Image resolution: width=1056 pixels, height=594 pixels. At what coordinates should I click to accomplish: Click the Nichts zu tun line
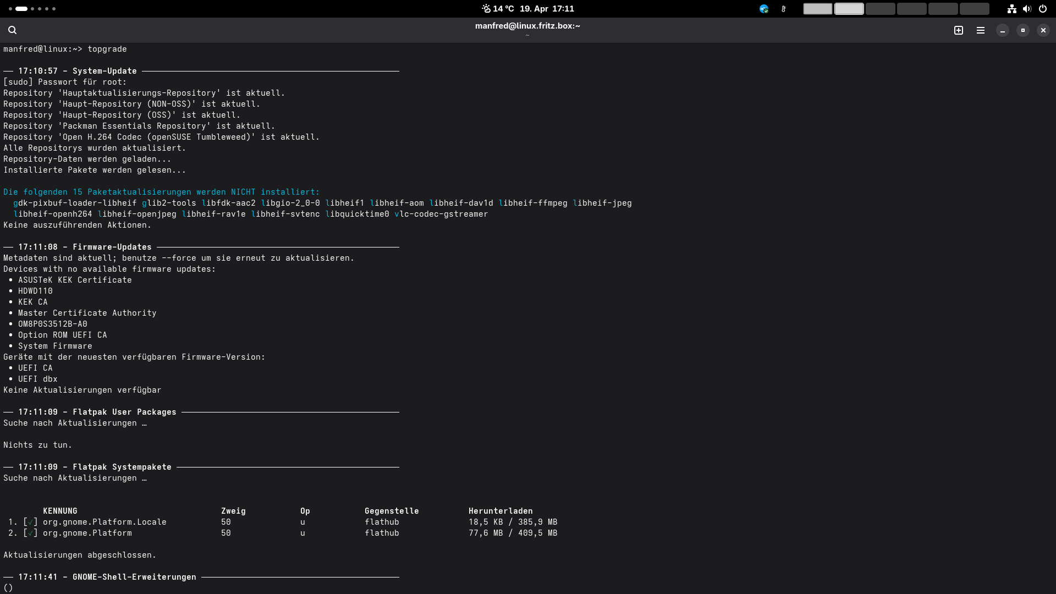point(38,445)
